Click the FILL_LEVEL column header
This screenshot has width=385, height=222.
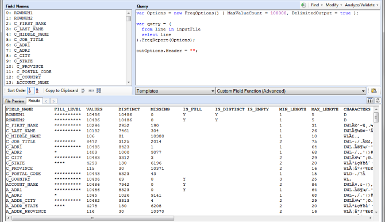[x=68, y=109]
